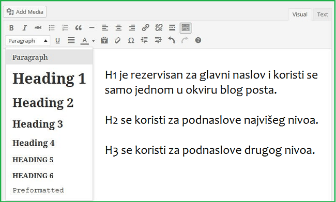
Task: Switch to the Visual editor tab
Action: pos(300,14)
